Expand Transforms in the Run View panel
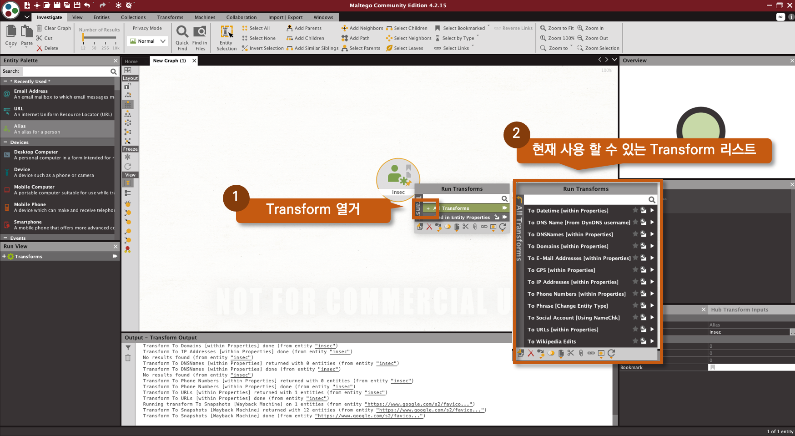This screenshot has height=436, width=795. [4, 256]
